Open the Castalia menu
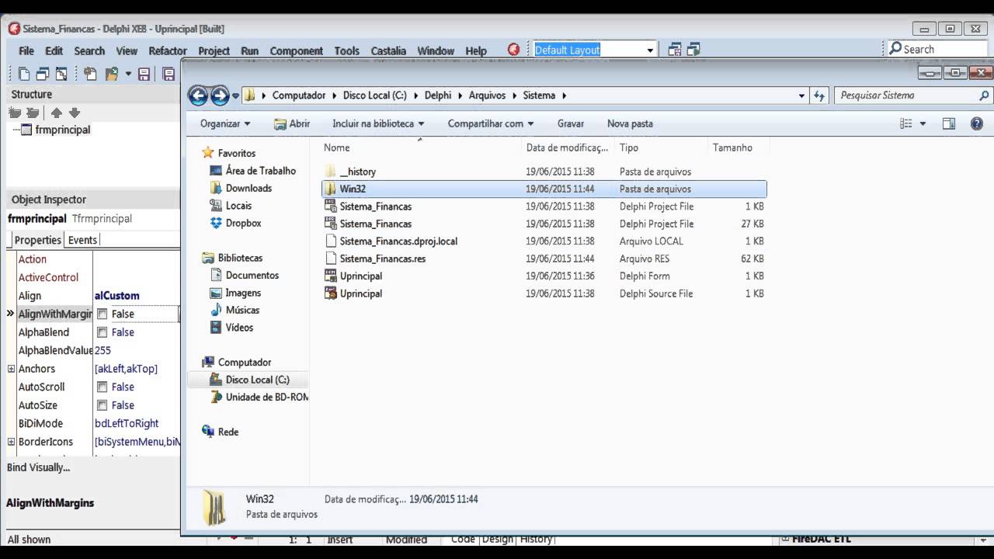Viewport: 994px width, 559px height. point(388,50)
